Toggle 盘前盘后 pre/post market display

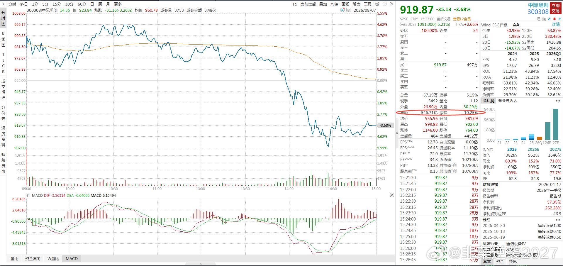pyautogui.click(x=308, y=4)
